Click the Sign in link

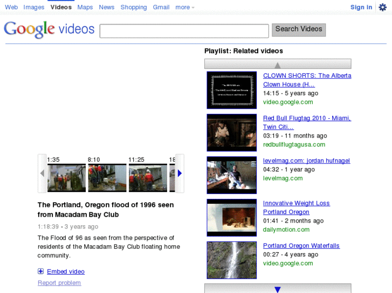[x=361, y=7]
